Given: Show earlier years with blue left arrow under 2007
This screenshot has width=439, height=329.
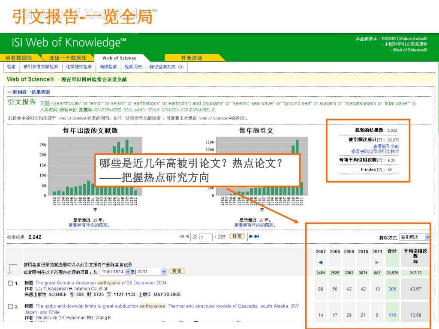Looking at the screenshot, I should [321, 262].
